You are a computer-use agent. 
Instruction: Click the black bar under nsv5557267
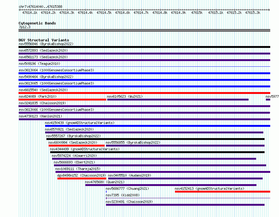[x=155, y=139]
